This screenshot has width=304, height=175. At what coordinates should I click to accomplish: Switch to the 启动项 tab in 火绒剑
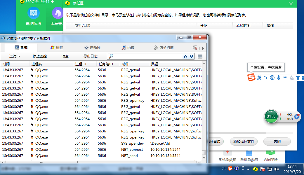92,48
